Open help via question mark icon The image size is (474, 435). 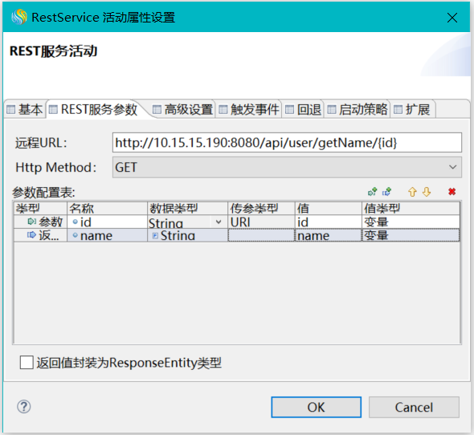(23, 407)
